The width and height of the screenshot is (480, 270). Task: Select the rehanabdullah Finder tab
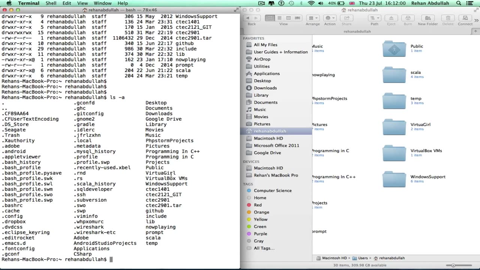coord(357,31)
